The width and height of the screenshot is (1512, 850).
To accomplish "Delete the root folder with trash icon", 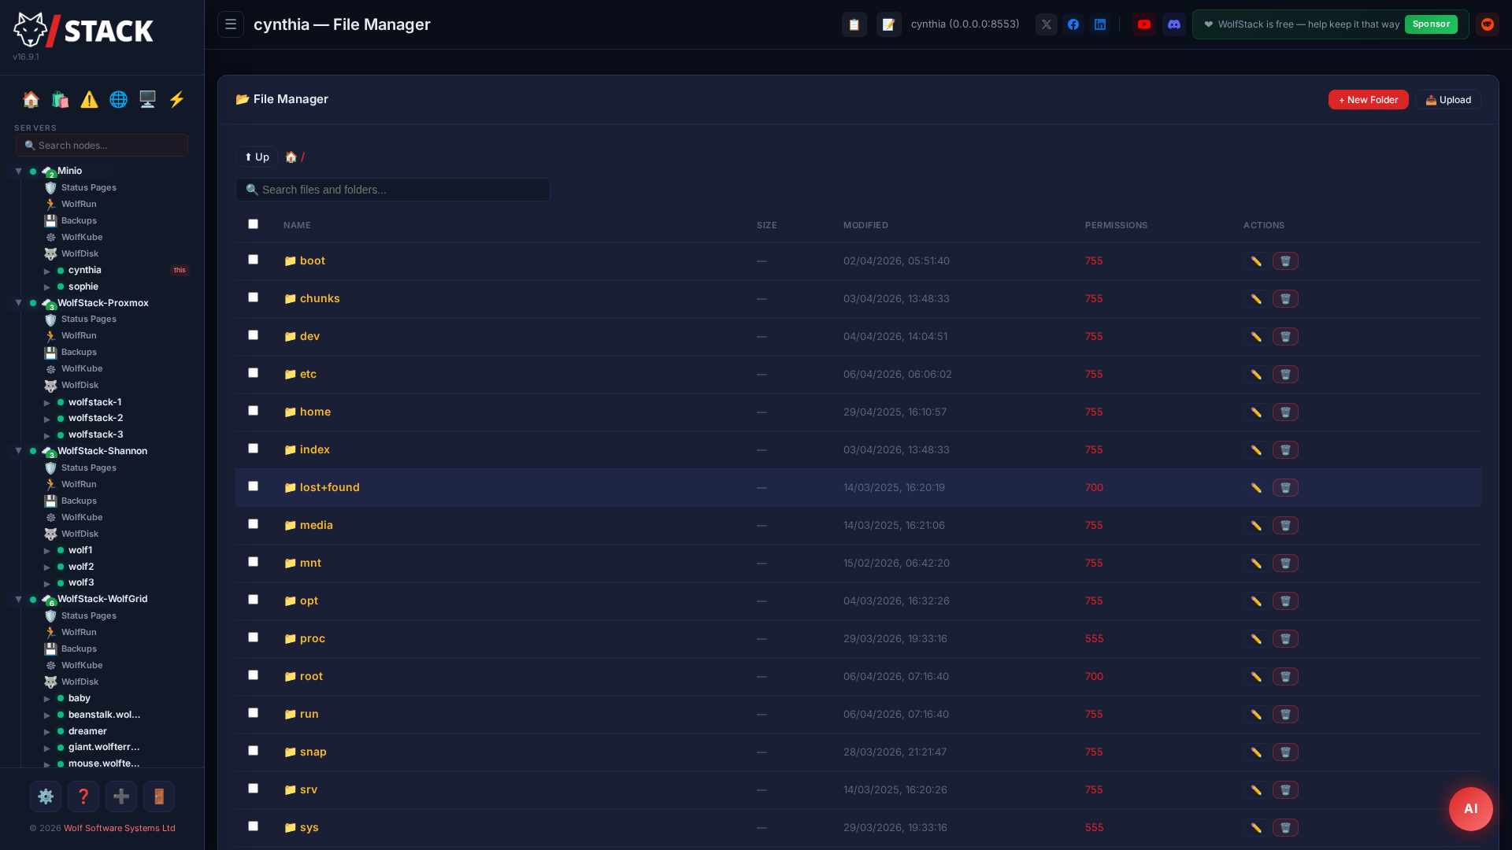I will (1285, 677).
